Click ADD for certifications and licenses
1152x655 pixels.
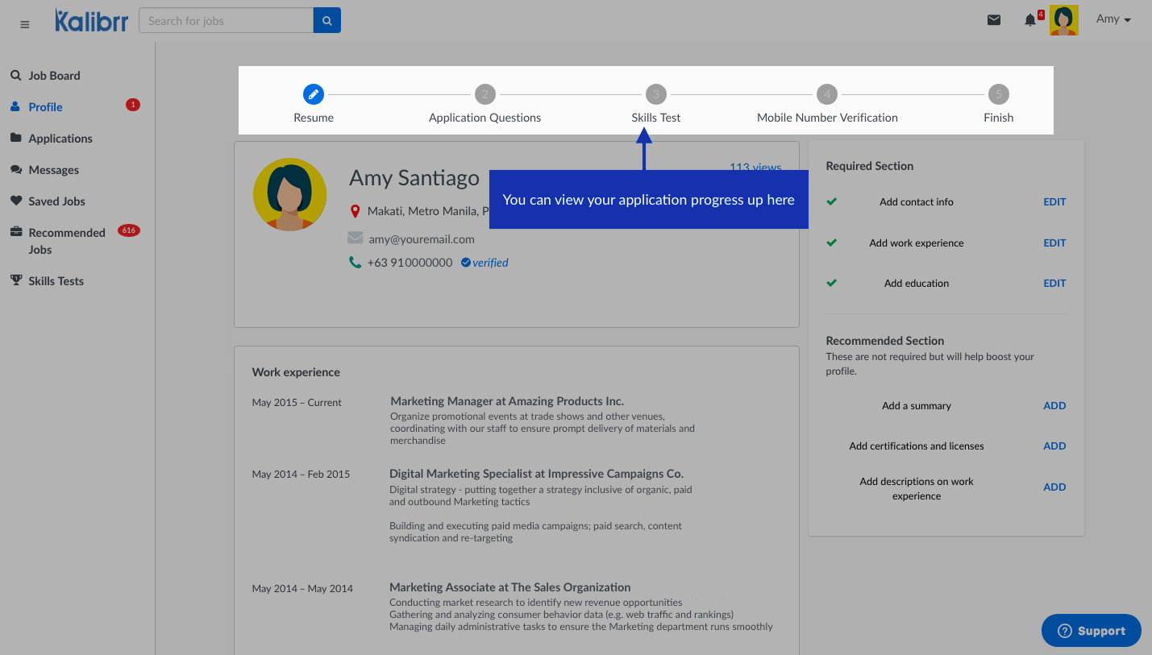1054,446
